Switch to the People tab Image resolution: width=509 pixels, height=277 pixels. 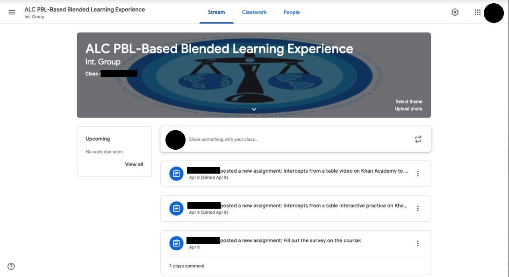[292, 12]
